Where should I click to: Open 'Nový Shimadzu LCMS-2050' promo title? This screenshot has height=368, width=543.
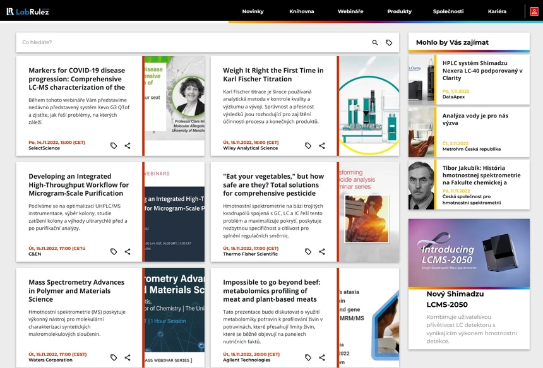tap(455, 299)
